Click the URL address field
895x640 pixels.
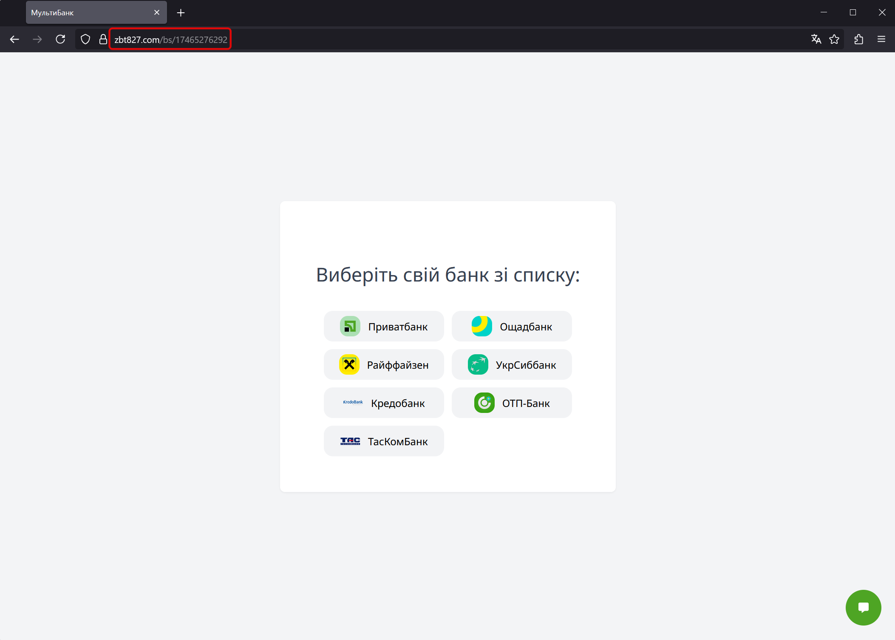[x=459, y=40]
